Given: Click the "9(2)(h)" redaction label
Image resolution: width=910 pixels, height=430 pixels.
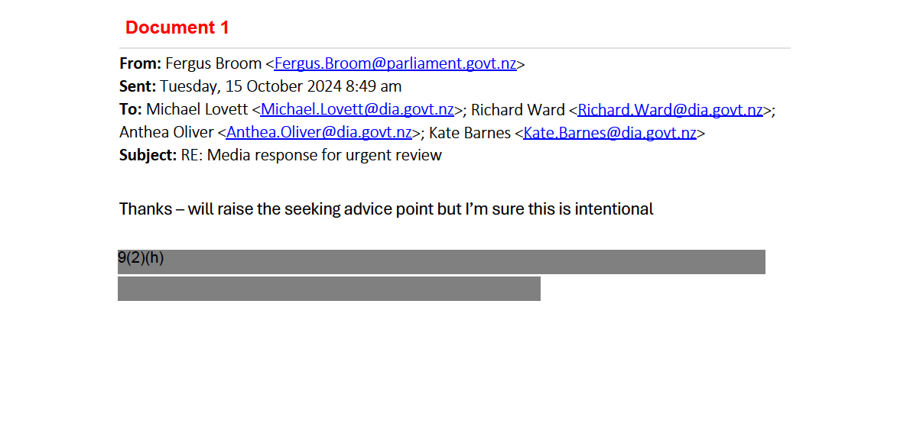Looking at the screenshot, I should point(141,258).
